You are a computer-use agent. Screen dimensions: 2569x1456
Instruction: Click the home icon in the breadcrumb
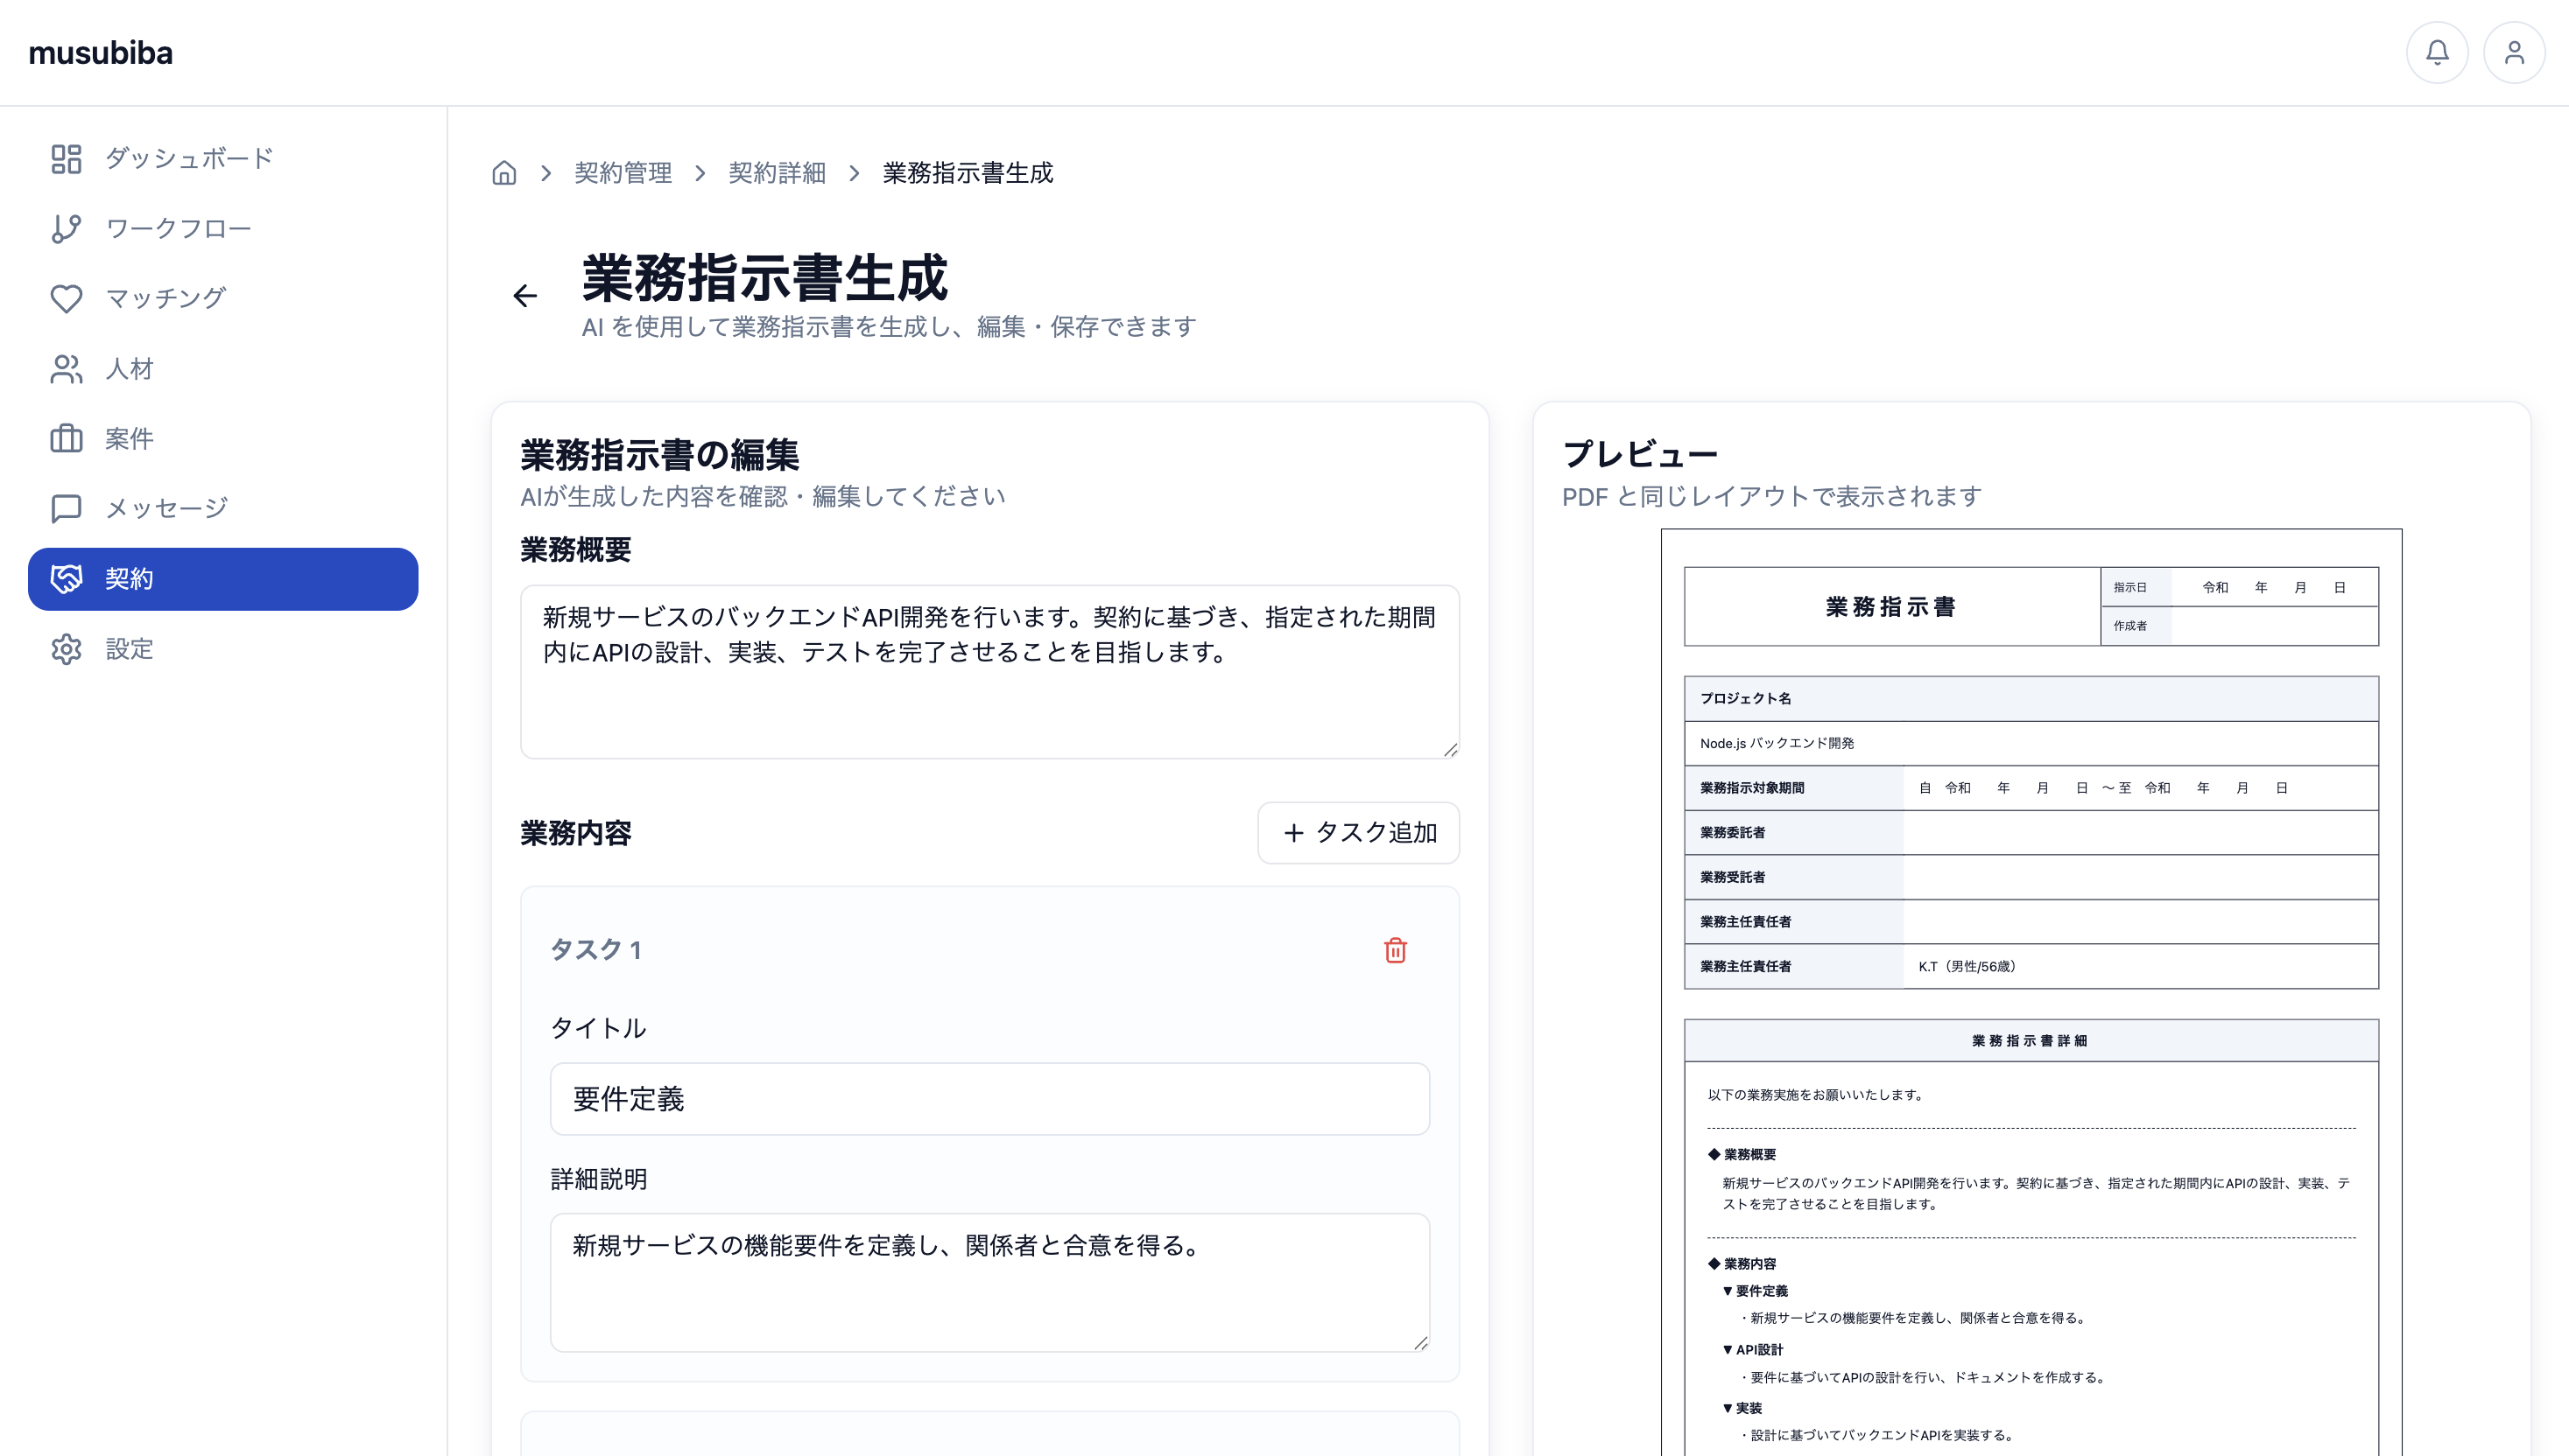[504, 172]
